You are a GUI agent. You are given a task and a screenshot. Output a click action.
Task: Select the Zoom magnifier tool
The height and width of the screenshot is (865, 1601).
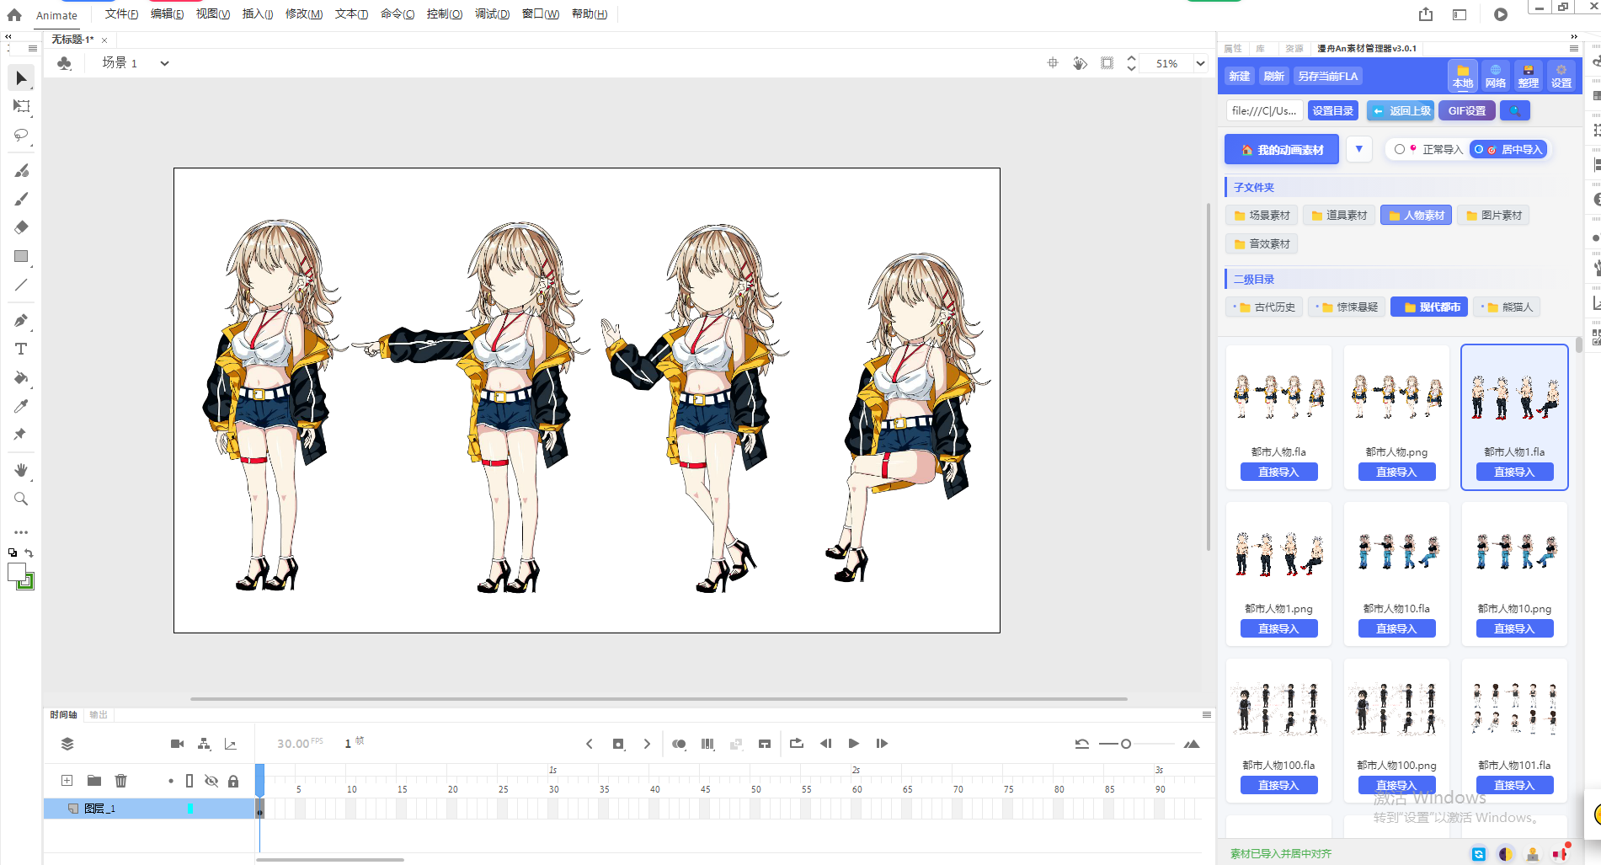[x=21, y=499]
